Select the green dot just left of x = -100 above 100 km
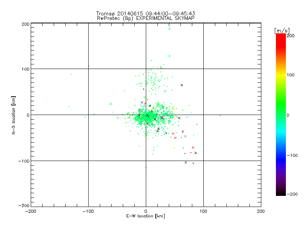 click(89, 66)
